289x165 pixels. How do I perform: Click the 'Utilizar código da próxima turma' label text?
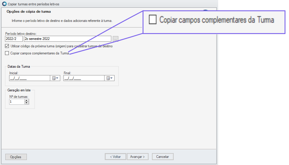tap(61, 46)
